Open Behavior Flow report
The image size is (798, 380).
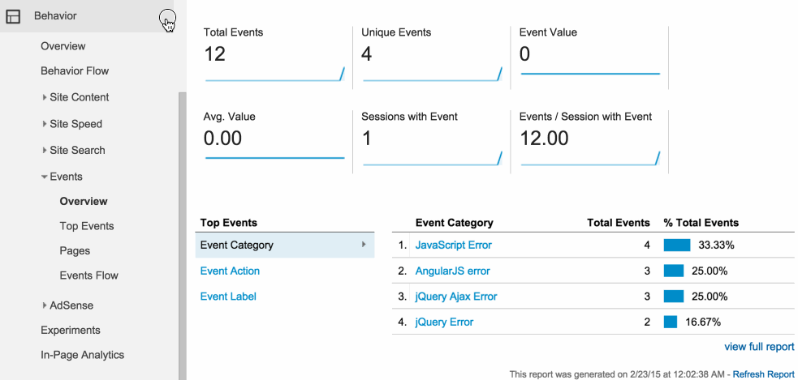click(x=75, y=70)
